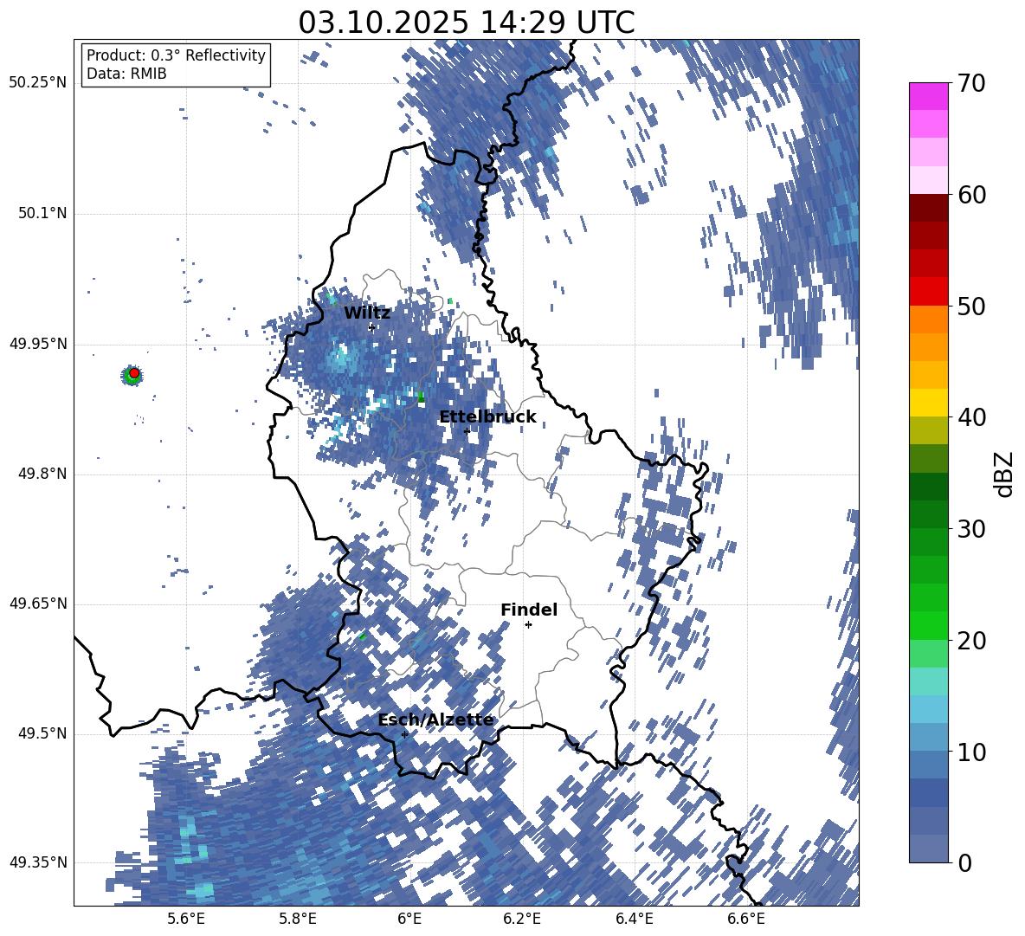This screenshot has height=936, width=1025.
Task: Click the magenta top colorbar segment
Action: point(928,96)
